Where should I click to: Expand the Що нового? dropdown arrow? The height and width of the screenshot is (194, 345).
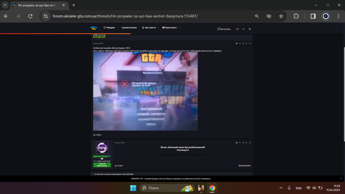[158, 28]
